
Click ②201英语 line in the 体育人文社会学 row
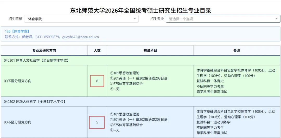point(138,78)
